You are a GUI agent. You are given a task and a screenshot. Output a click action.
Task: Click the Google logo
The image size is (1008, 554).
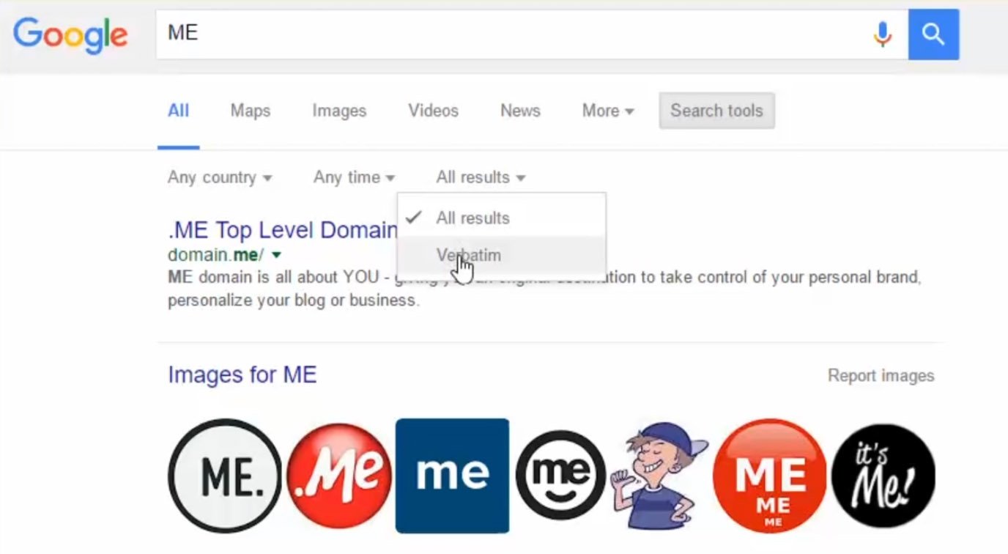pos(70,34)
